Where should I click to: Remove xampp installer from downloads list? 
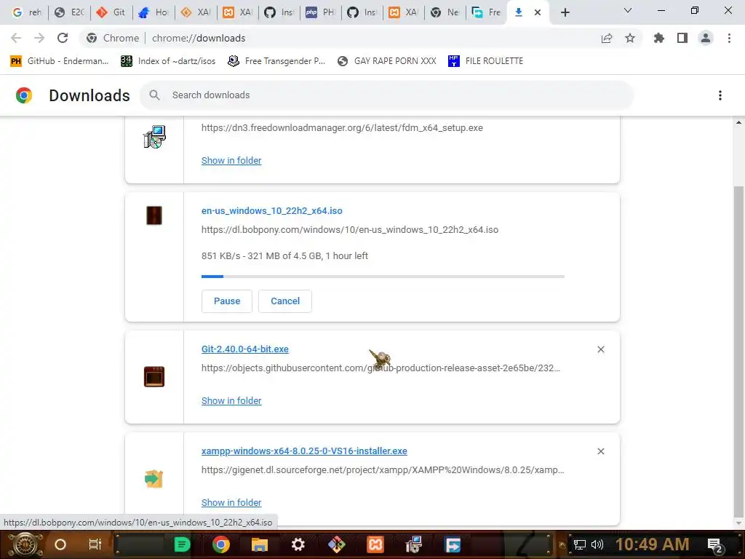600,451
